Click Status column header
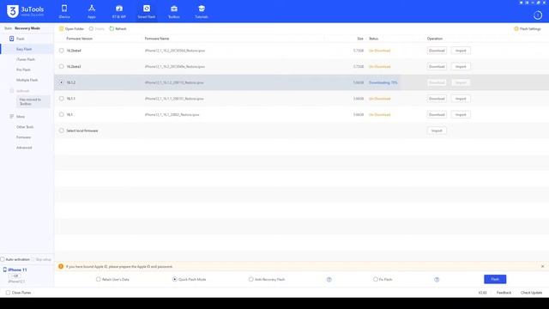This screenshot has height=309, width=549. coord(374,39)
